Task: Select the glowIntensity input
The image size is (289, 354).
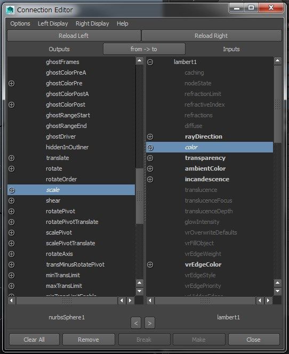Action: pos(202,222)
